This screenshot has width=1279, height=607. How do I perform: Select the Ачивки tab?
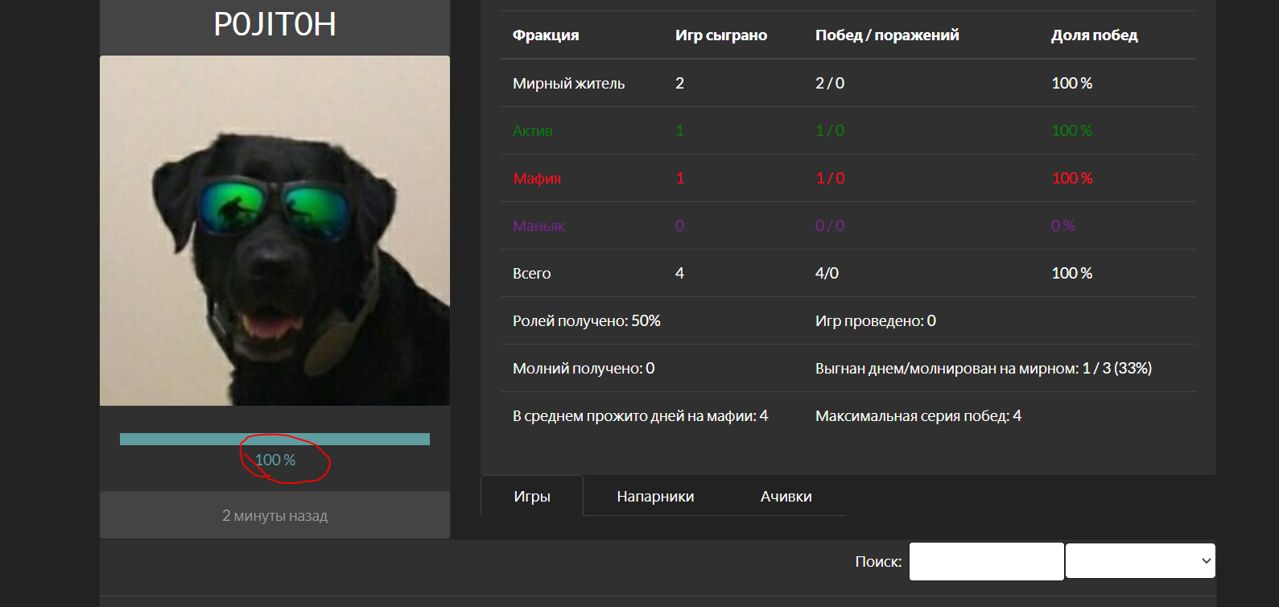pos(786,496)
